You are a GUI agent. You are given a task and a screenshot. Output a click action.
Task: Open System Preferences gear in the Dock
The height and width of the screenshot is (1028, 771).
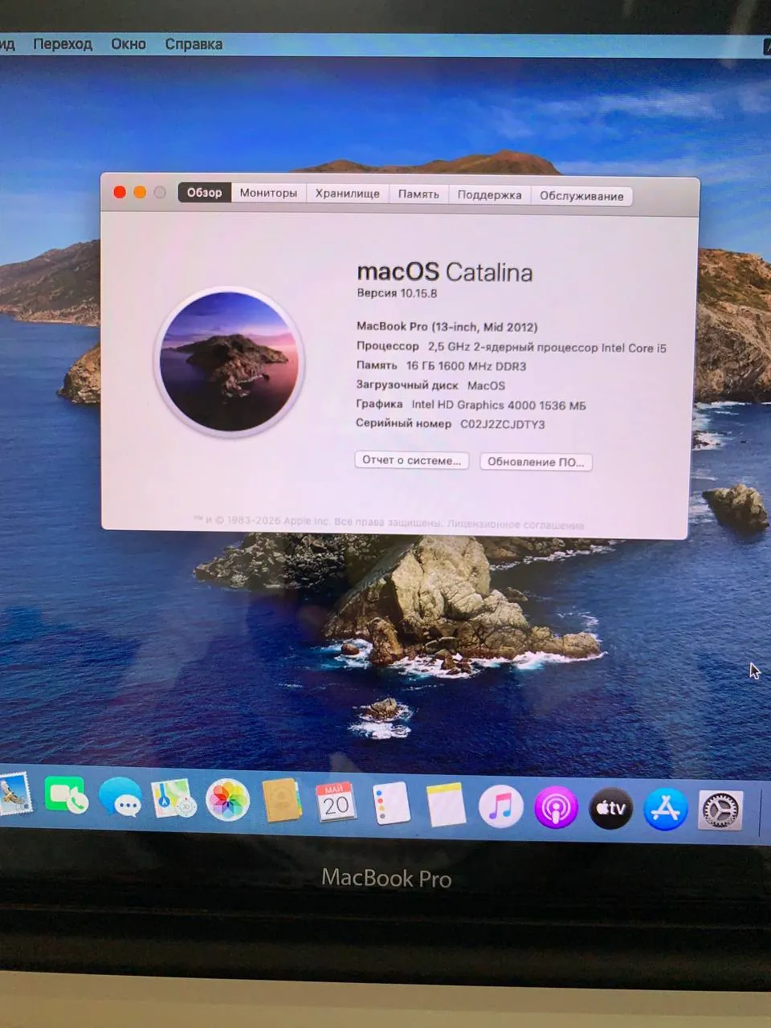(x=720, y=810)
